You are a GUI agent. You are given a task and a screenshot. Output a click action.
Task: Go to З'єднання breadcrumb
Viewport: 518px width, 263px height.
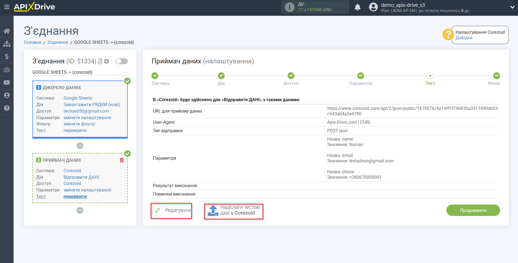tap(57, 42)
